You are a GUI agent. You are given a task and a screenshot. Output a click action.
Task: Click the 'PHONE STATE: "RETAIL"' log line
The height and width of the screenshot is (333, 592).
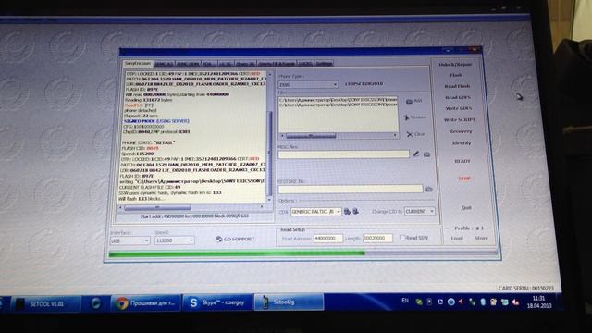[149, 142]
